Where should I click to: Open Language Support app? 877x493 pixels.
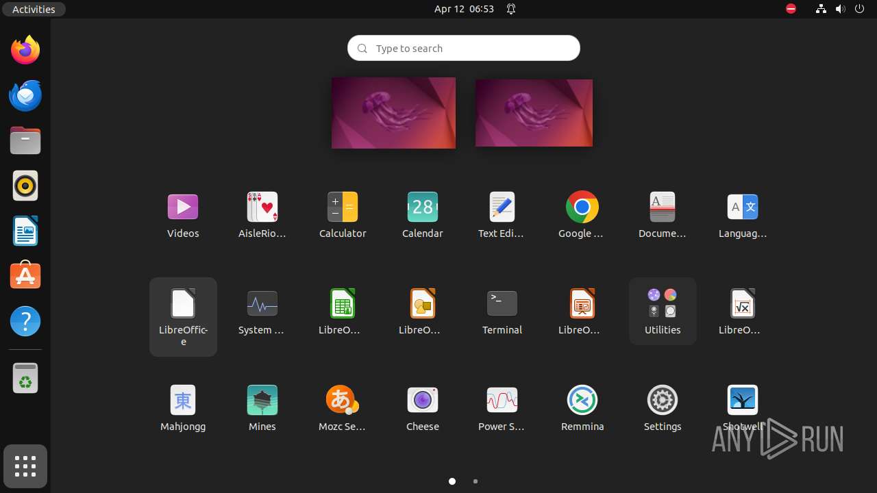click(x=743, y=215)
